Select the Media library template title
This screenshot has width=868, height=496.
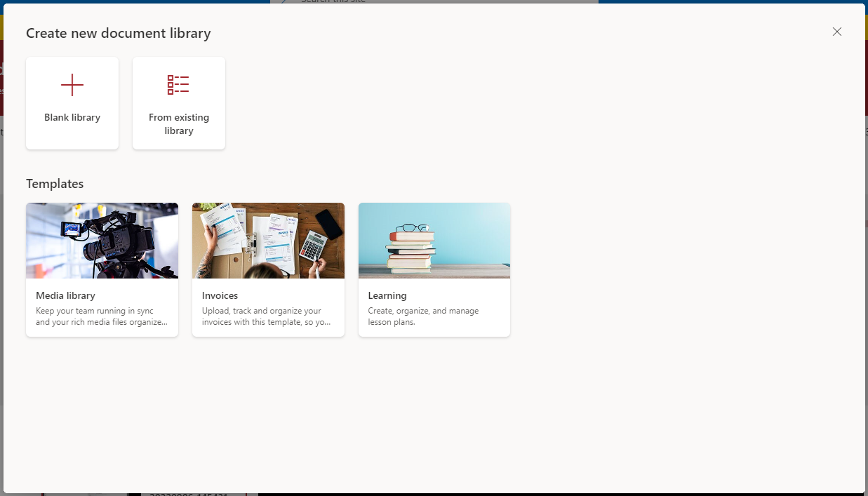pos(65,295)
